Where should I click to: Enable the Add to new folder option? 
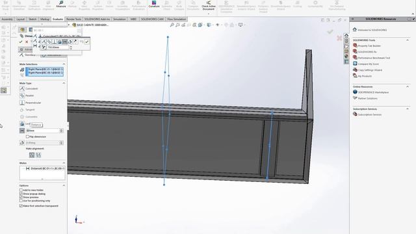[x=21, y=190]
